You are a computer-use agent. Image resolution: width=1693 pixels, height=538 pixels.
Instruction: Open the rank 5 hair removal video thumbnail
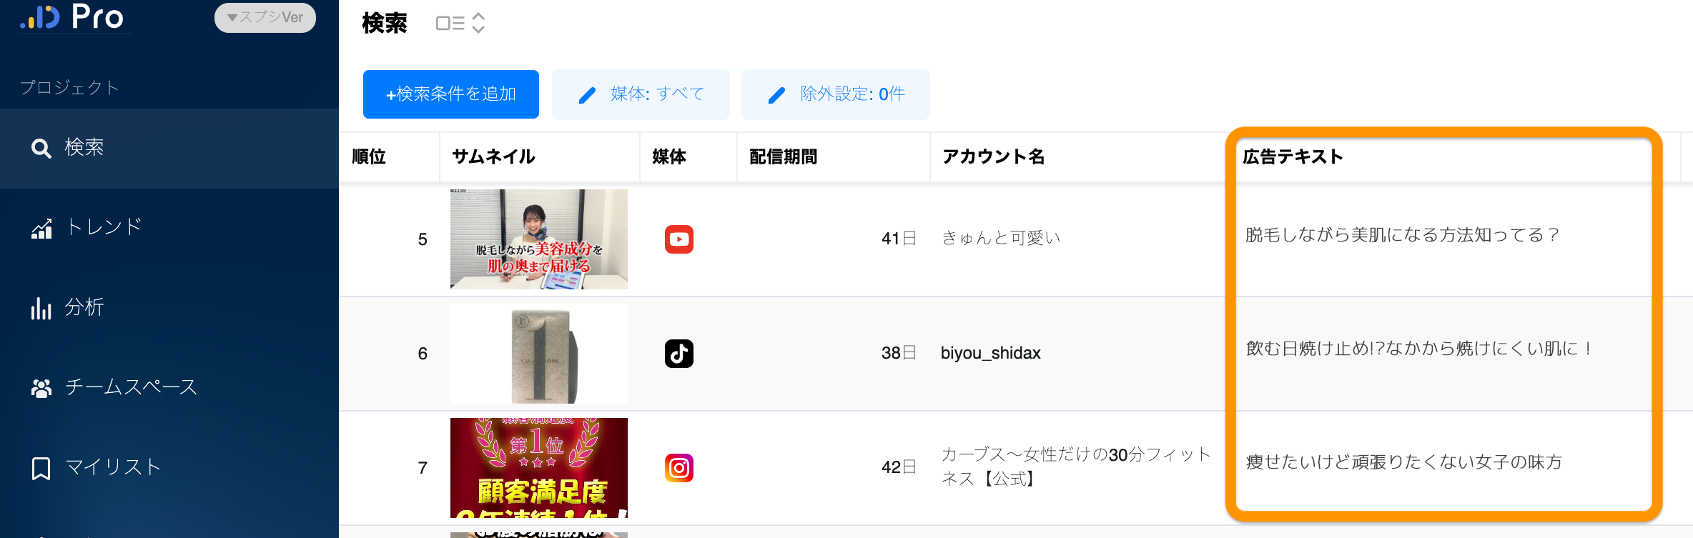pos(538,239)
